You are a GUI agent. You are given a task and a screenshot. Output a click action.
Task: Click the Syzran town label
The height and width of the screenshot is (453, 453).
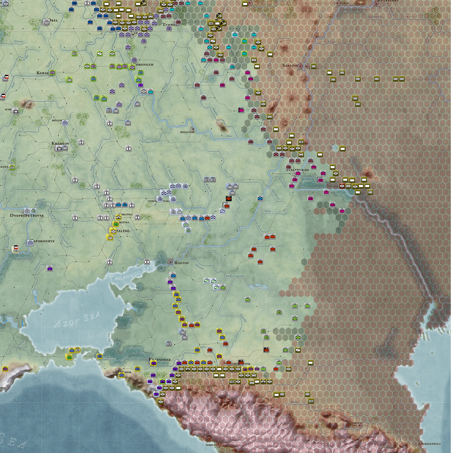(344, 3)
